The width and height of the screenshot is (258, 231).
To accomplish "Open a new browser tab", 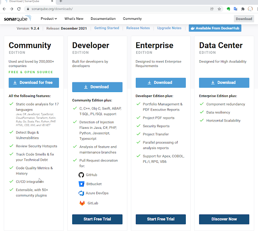I will click(61, 1).
